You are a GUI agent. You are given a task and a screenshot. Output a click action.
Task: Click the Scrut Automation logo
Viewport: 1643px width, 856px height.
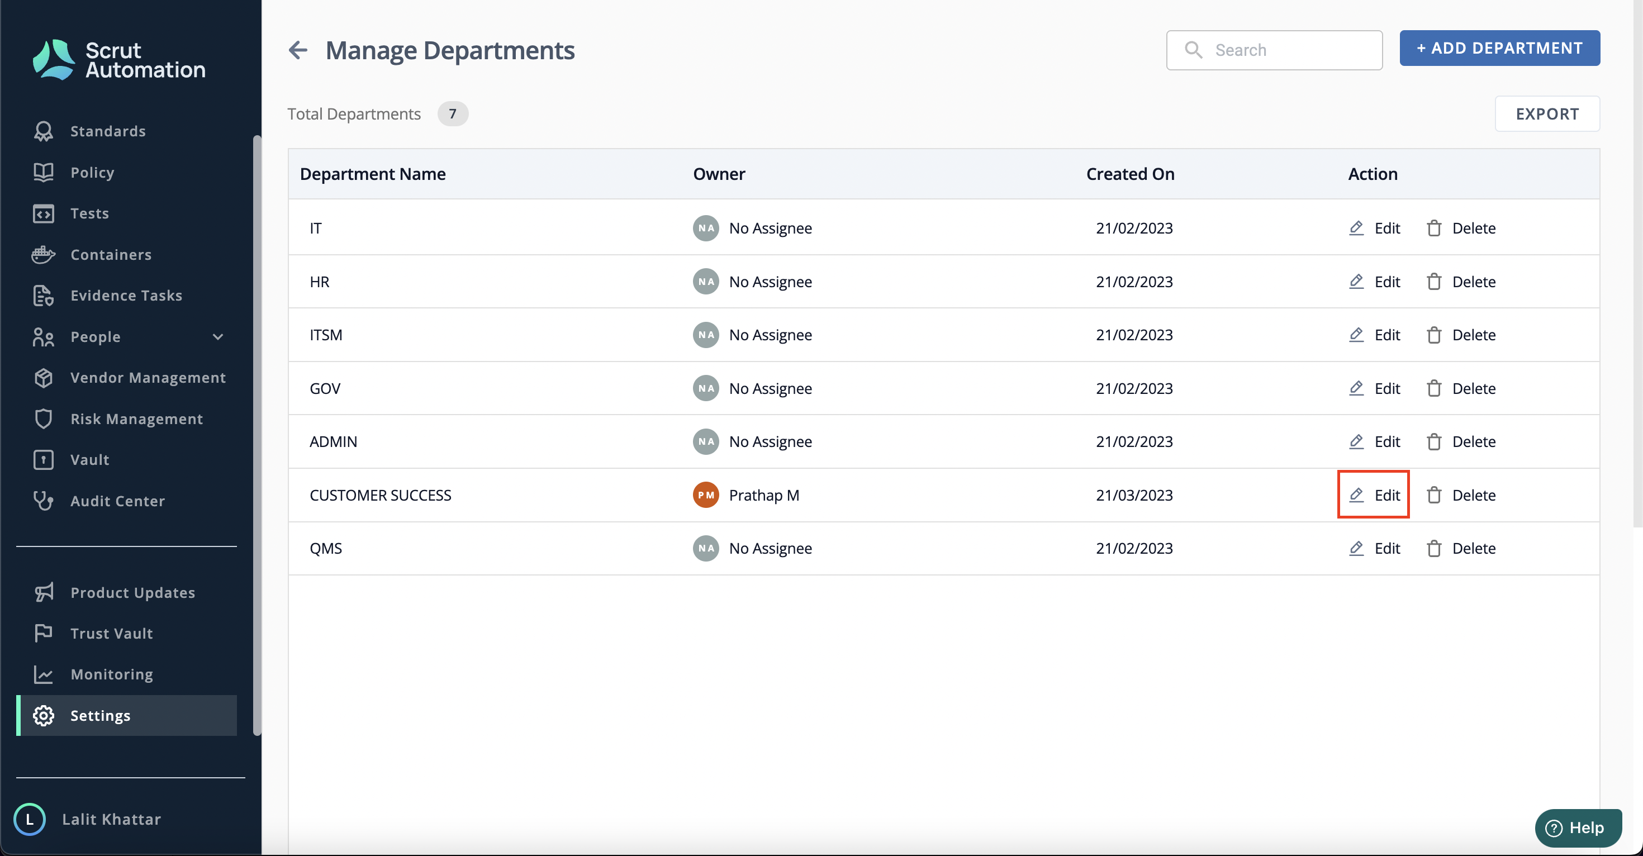118,59
